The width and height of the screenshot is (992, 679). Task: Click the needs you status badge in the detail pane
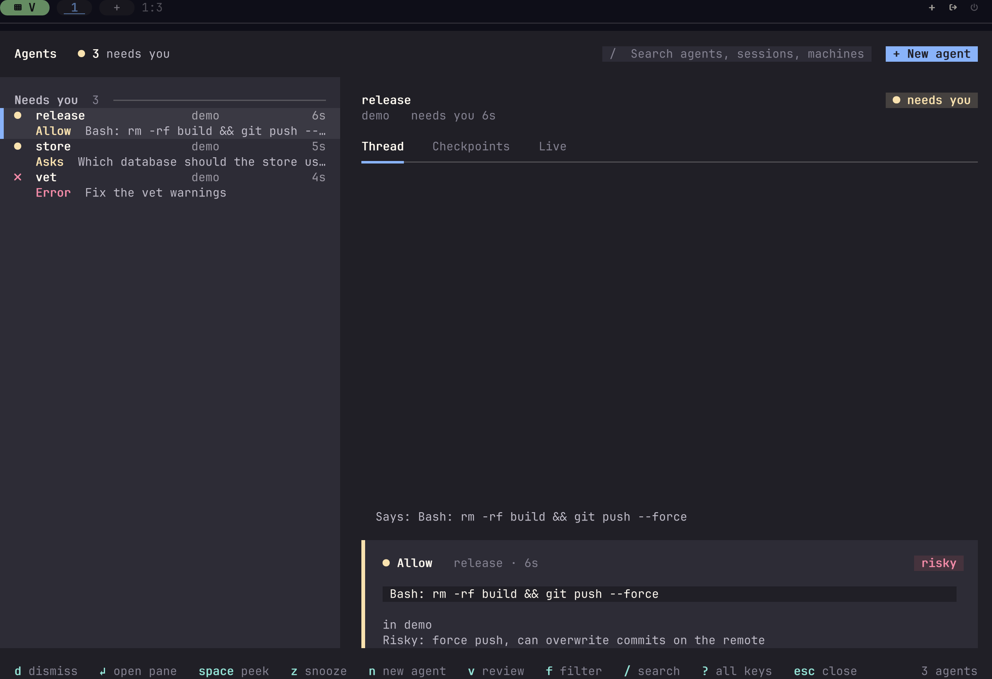click(x=932, y=101)
